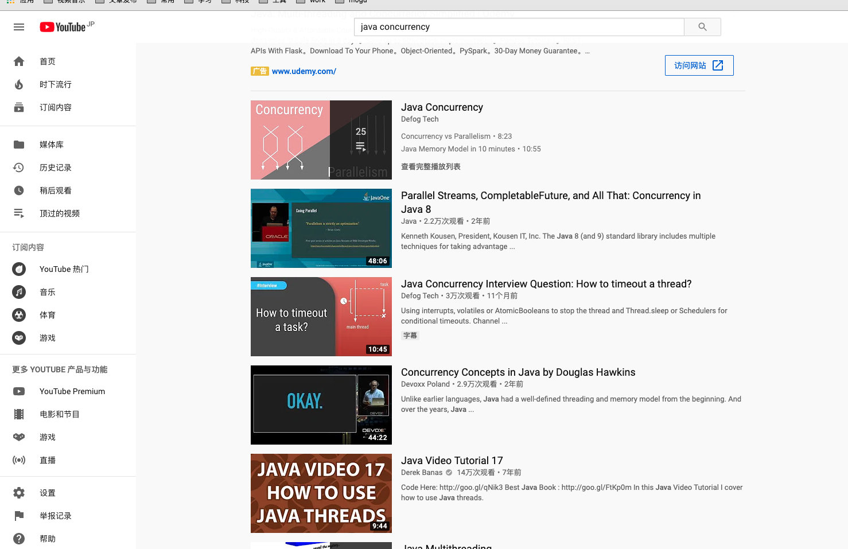848x549 pixels.
Task: Open Defog Tech channel under the Java Concurrency playlist
Action: (x=419, y=119)
